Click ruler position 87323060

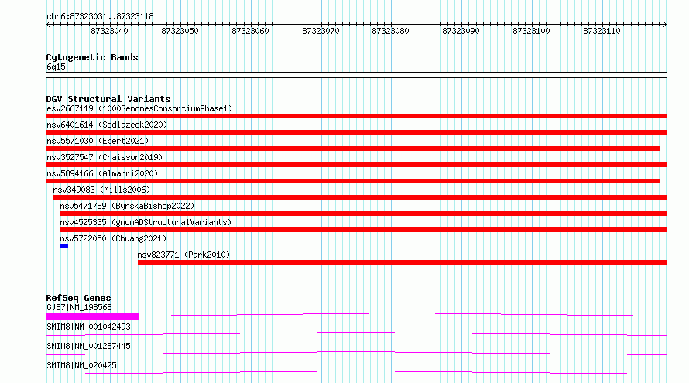250,31
